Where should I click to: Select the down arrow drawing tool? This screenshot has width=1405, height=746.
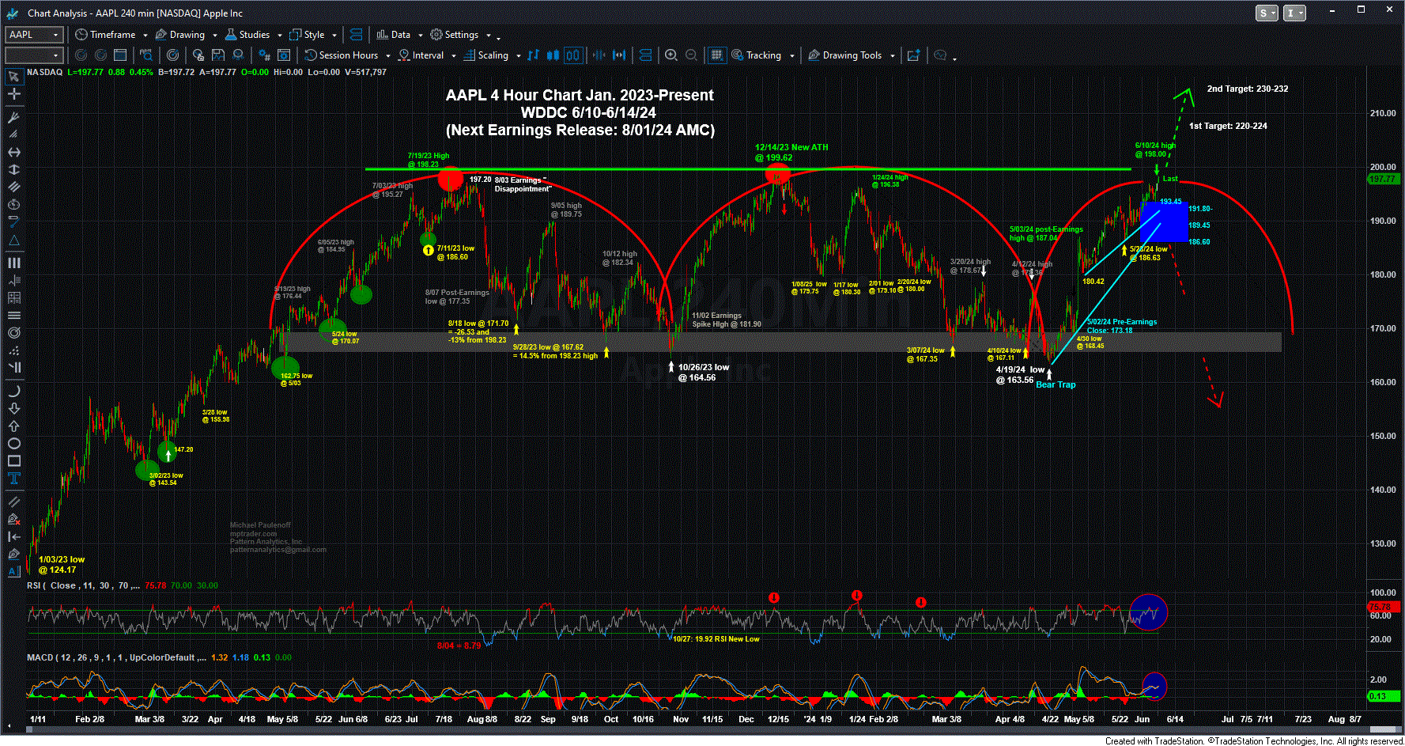(x=13, y=408)
